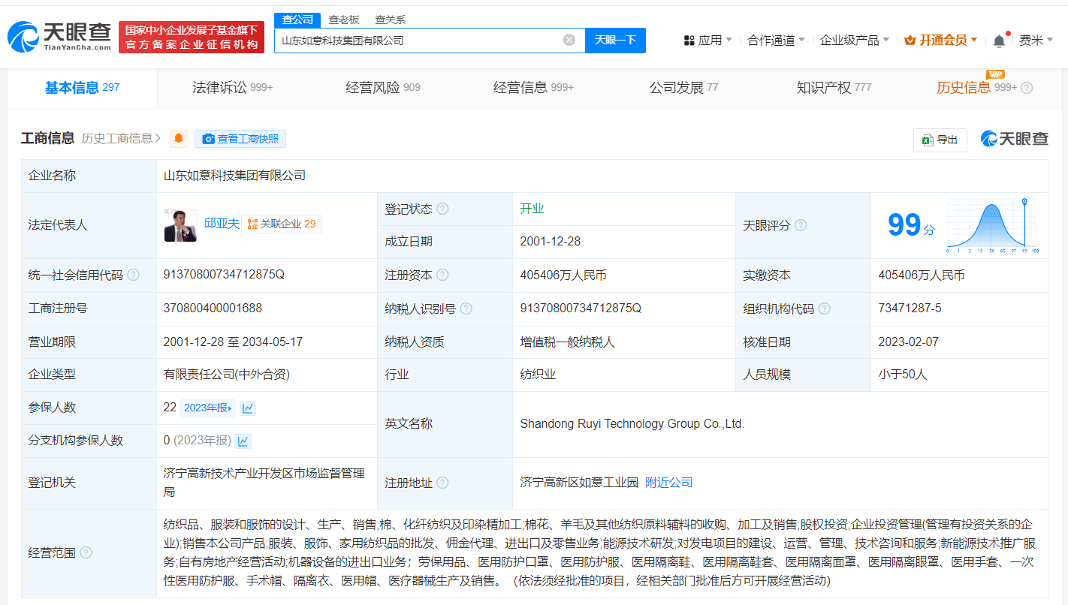This screenshot has height=605, width=1068.
Task: Click help icon next to 经营范围
Action: pyautogui.click(x=86, y=552)
